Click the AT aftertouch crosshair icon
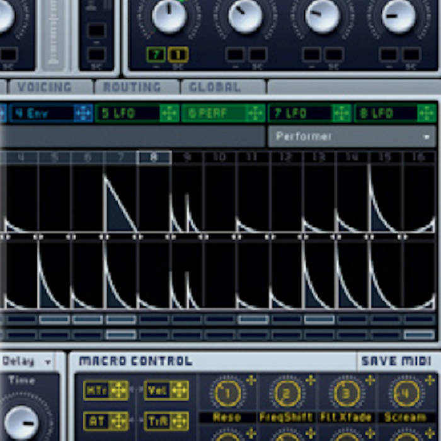441x441 pixels. pos(118,421)
